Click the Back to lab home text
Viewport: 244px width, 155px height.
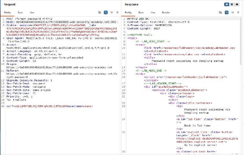(197, 126)
